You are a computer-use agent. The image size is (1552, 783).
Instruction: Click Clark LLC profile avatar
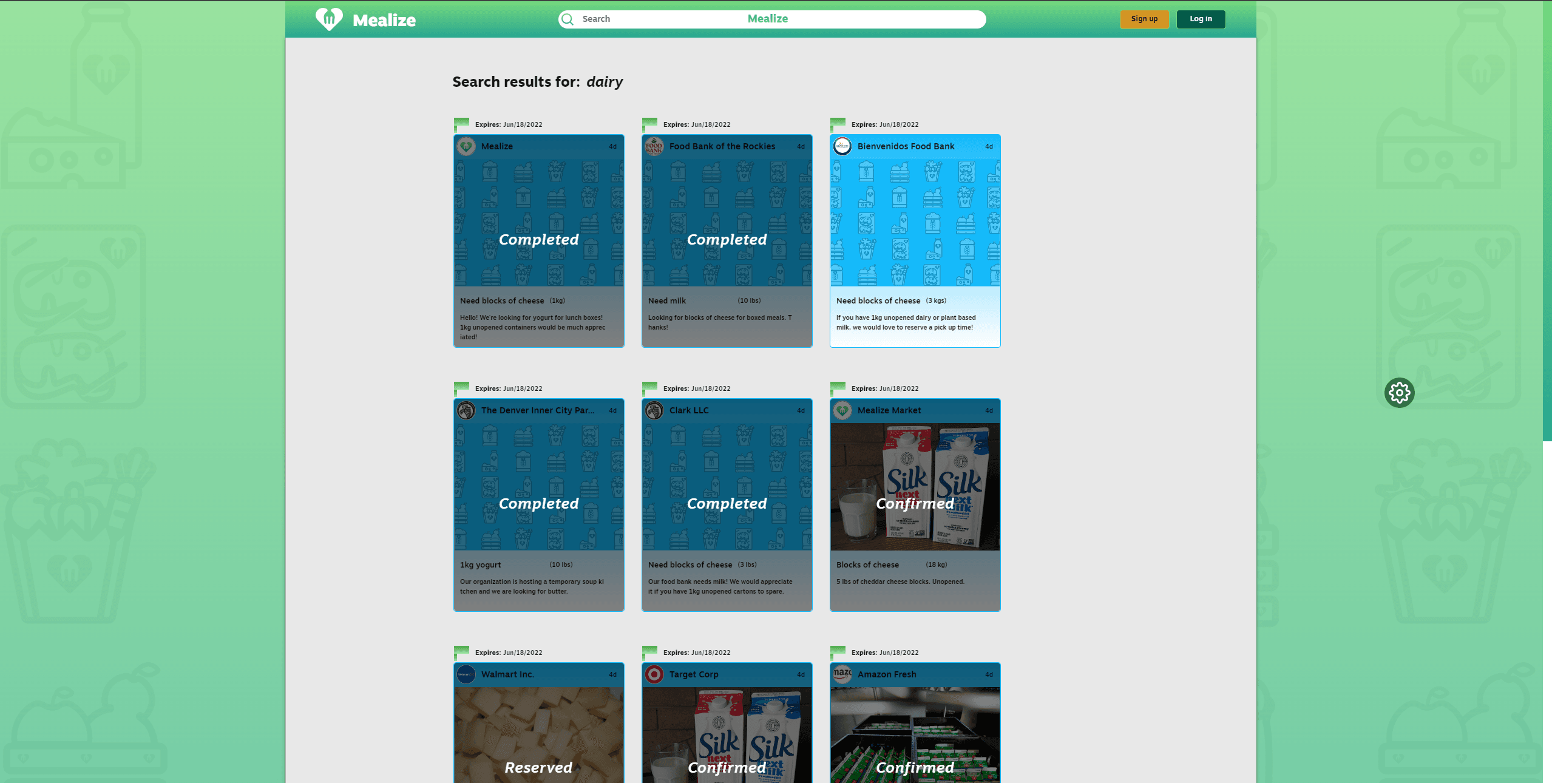[x=654, y=410]
